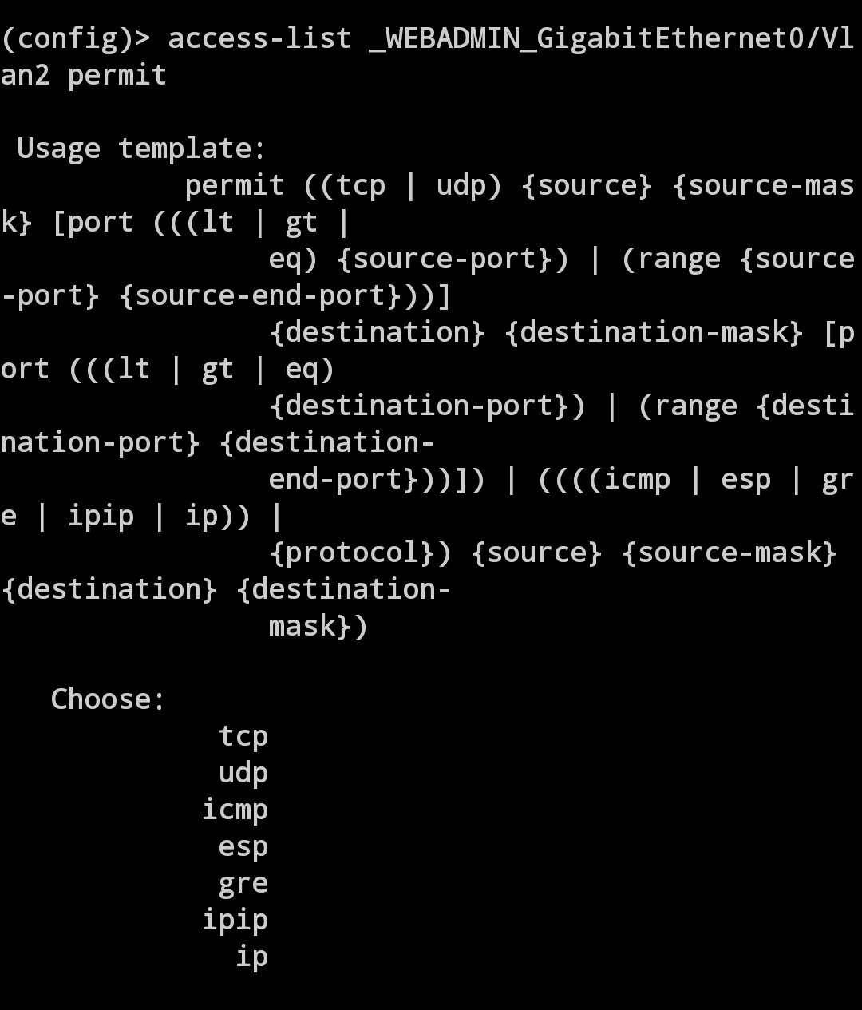Select ipip in the Choose list
This screenshot has width=862, height=1010.
click(x=235, y=920)
